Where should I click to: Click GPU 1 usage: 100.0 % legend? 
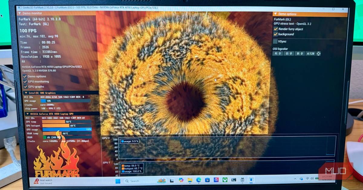132,171
